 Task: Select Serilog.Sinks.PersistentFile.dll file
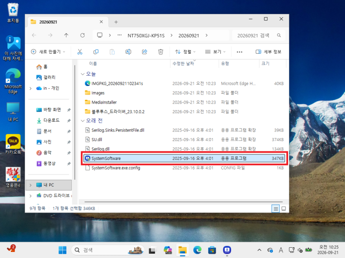[x=184, y=130]
